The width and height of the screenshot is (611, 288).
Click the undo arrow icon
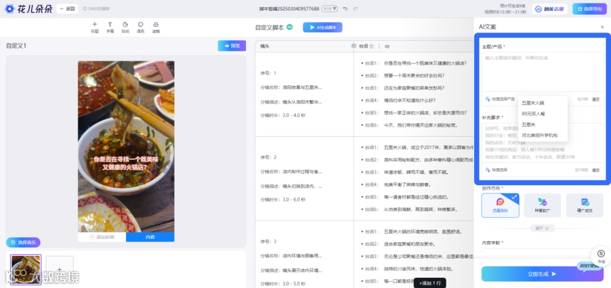(x=345, y=8)
